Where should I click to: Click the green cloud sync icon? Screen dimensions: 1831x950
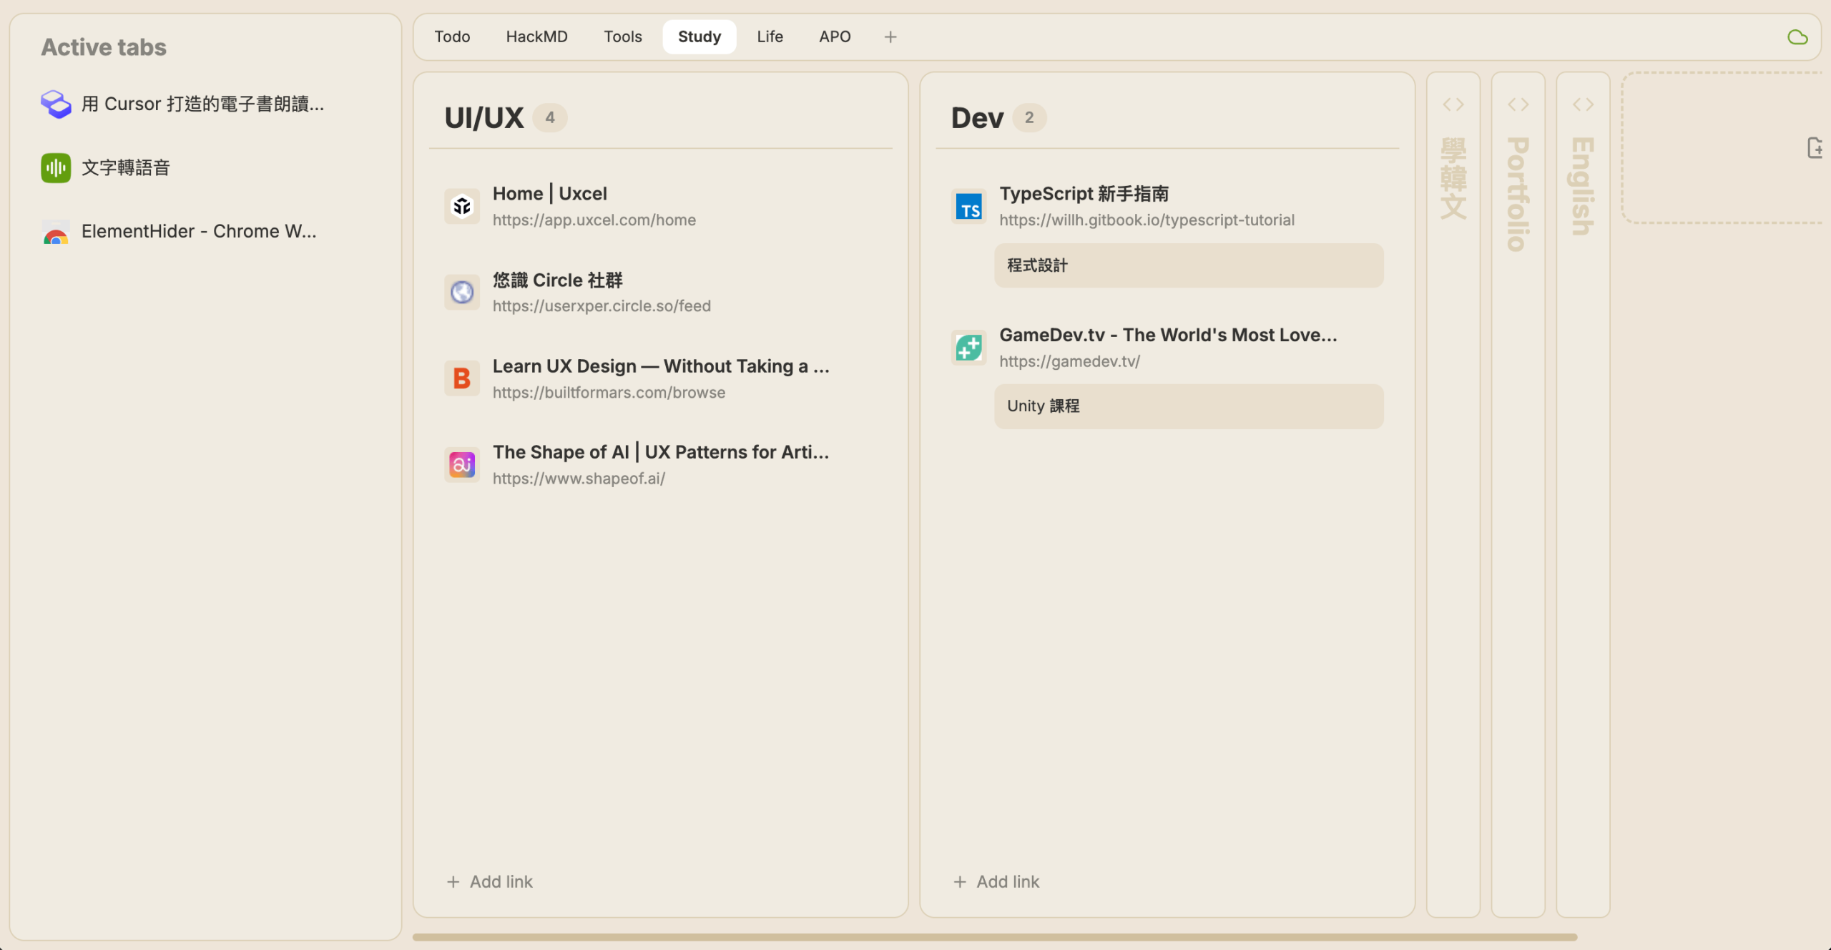point(1797,37)
